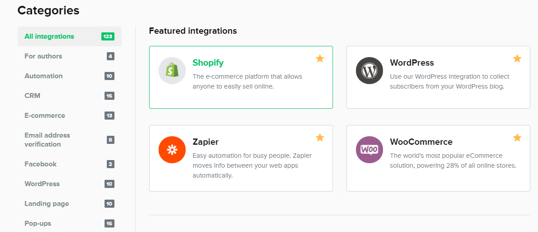Open the WooCommerce integration title link
The height and width of the screenshot is (232, 538).
click(x=421, y=142)
